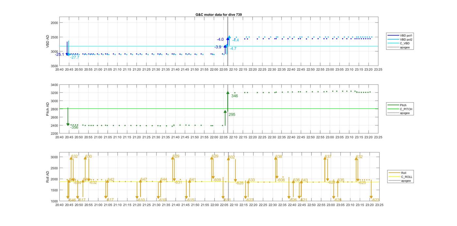Screen dimensions: 457x226
Task: Click the 'Roll AD' y-axis label
Action: pos(48,176)
